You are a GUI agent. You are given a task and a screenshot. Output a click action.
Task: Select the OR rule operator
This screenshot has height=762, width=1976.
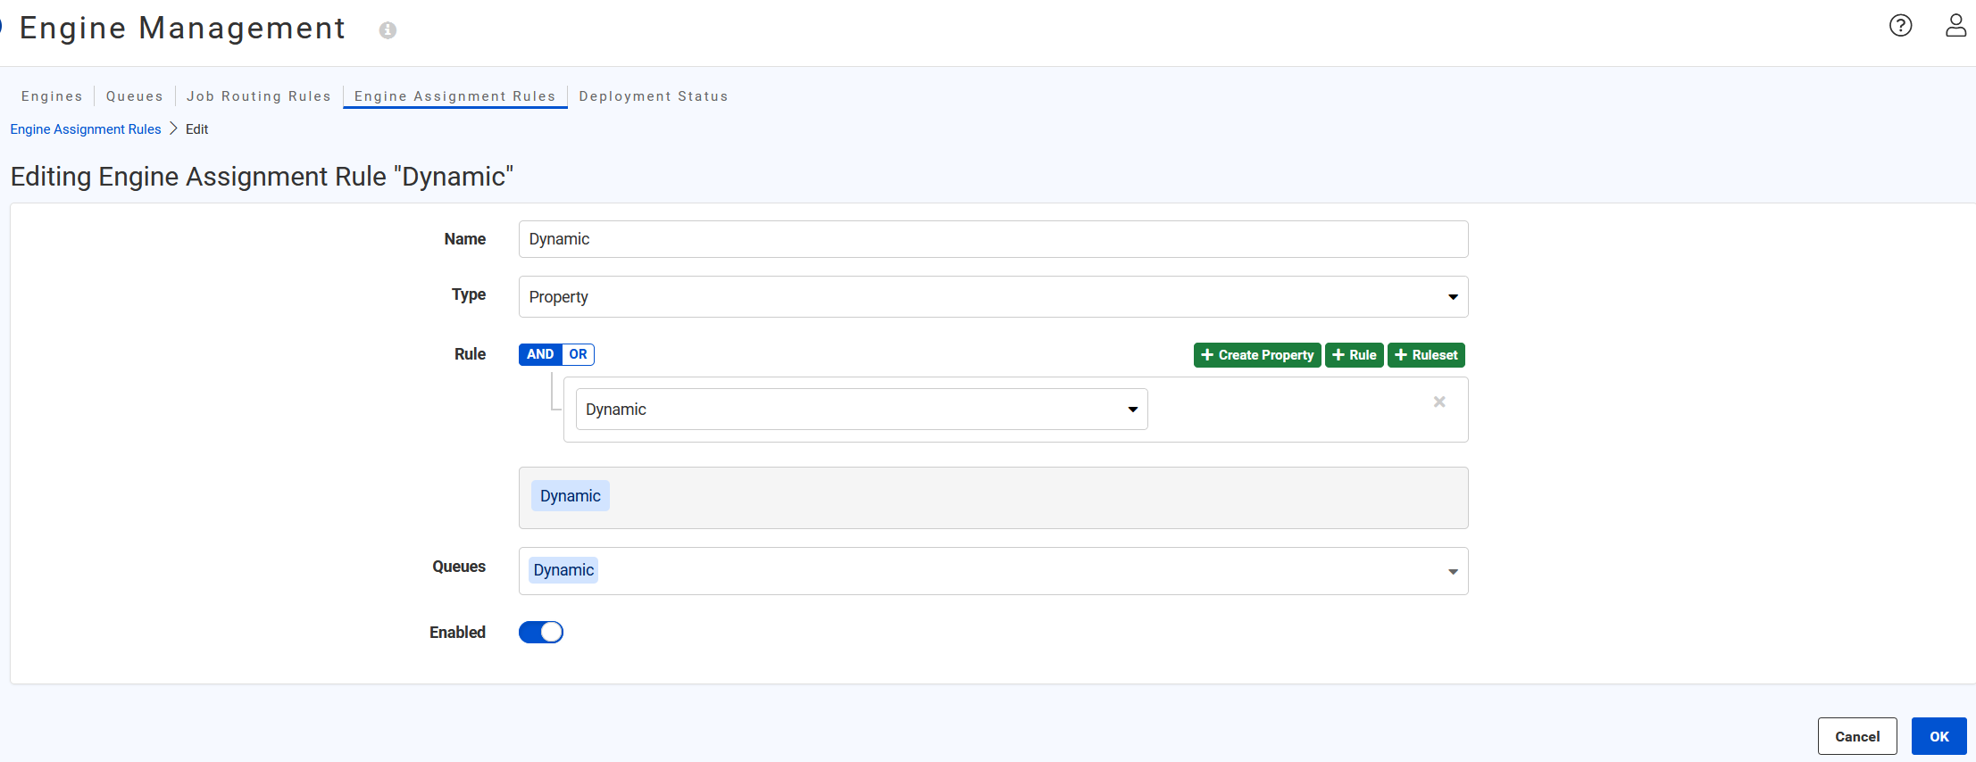point(579,354)
